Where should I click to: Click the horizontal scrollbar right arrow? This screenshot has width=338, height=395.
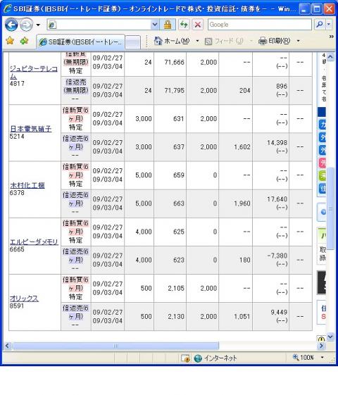pos(321,346)
